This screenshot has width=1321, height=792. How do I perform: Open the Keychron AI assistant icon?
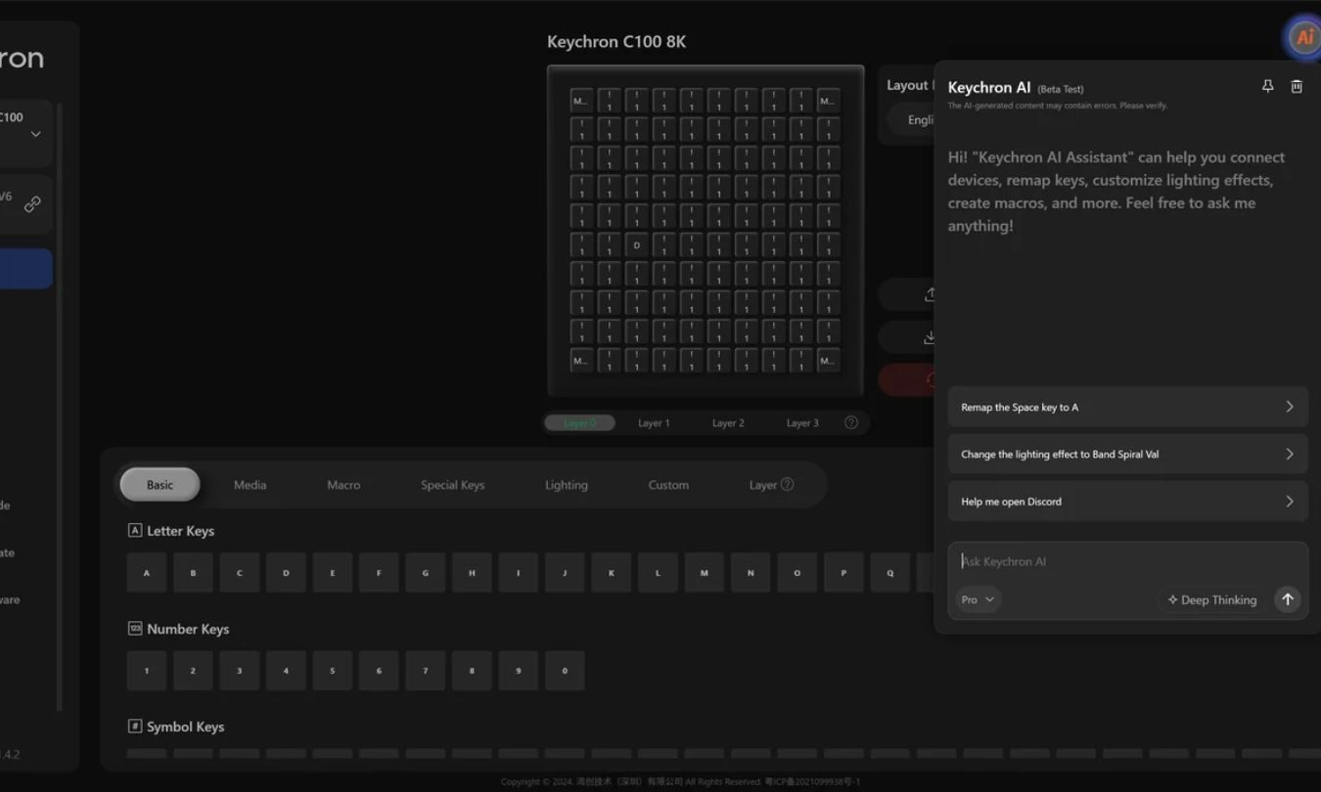(1303, 37)
